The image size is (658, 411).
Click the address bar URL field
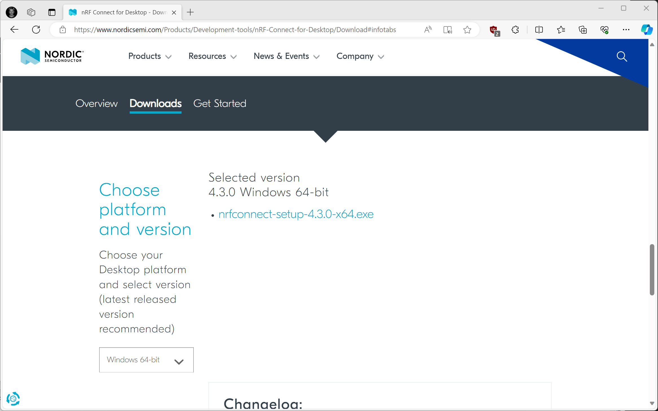(235, 30)
